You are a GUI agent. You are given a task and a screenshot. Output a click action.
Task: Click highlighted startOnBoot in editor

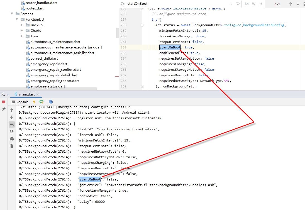tap(170, 47)
